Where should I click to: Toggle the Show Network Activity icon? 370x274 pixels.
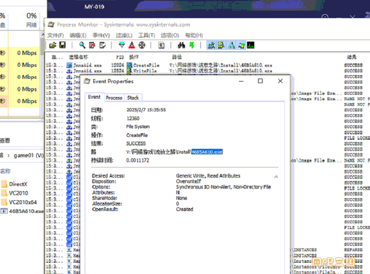coord(231,45)
